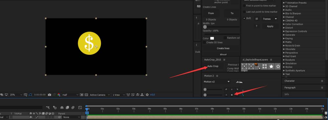The height and width of the screenshot is (120, 328).
Task: Open the grid and guide options icon
Action: click(x=26, y=95)
